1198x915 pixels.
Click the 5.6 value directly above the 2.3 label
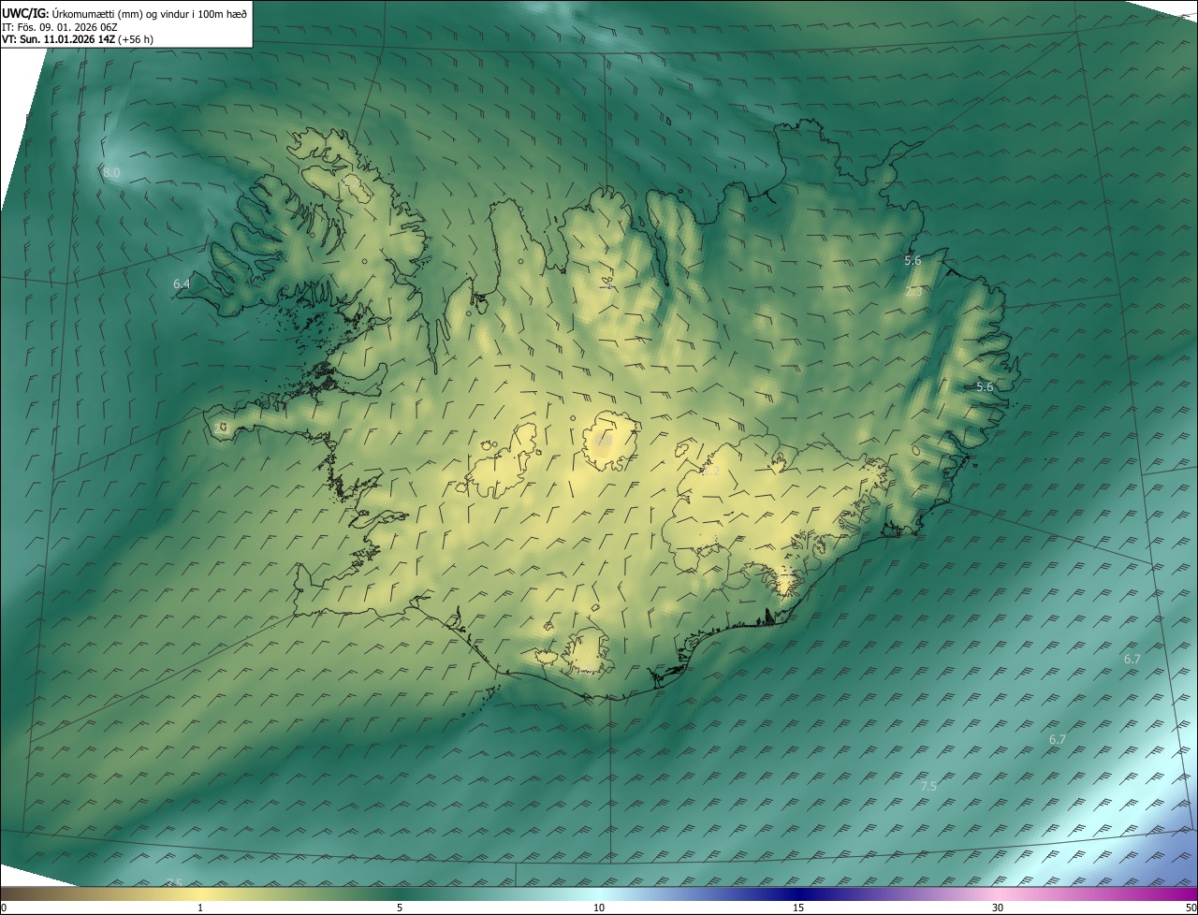tap(913, 261)
